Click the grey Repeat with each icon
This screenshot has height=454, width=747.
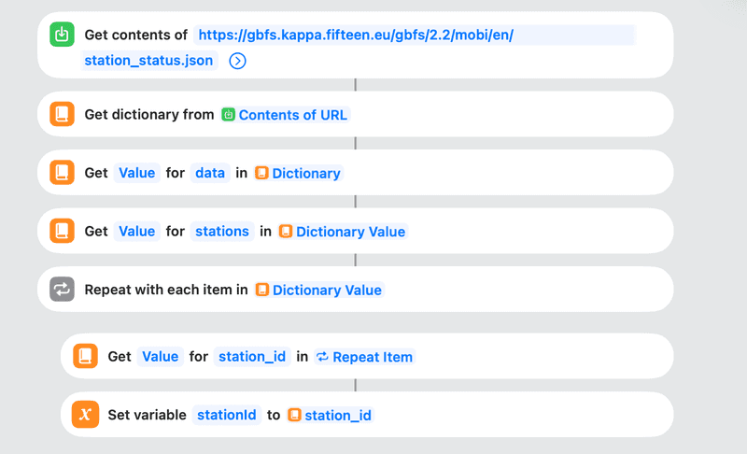62,290
